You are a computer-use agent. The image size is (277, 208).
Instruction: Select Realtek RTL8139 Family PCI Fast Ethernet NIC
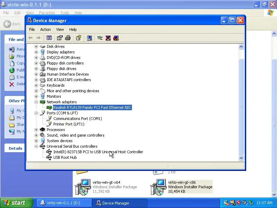point(92,107)
